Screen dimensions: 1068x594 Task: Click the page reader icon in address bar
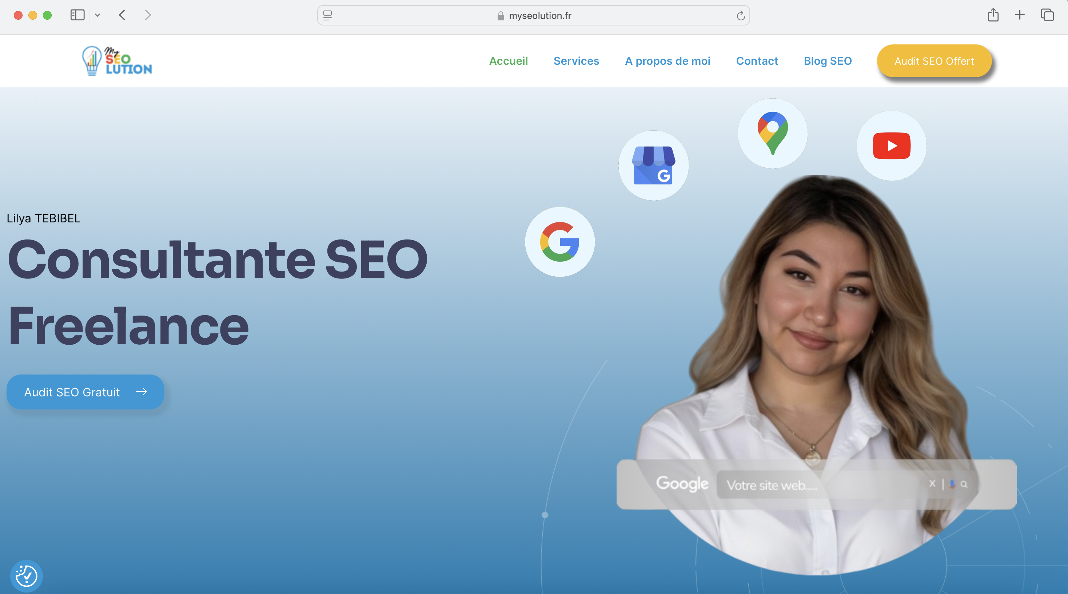tap(327, 15)
